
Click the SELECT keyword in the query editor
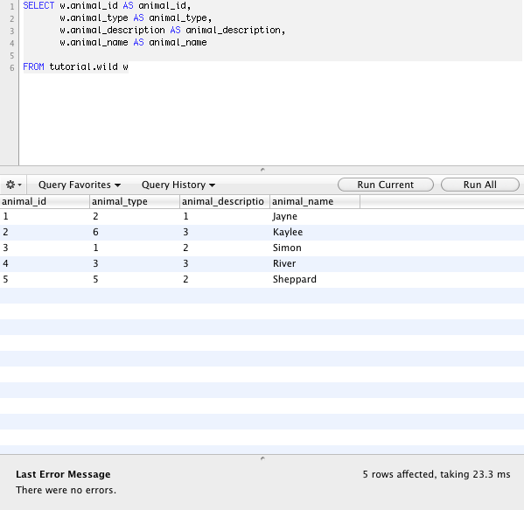coord(38,5)
